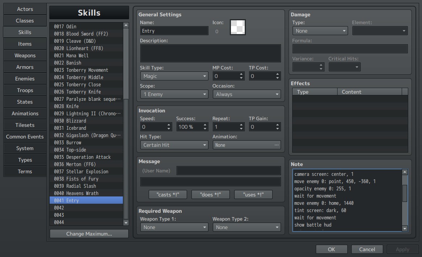Click Note box scroll-up arrow
Viewport: 422px width, 257px height.
point(405,172)
